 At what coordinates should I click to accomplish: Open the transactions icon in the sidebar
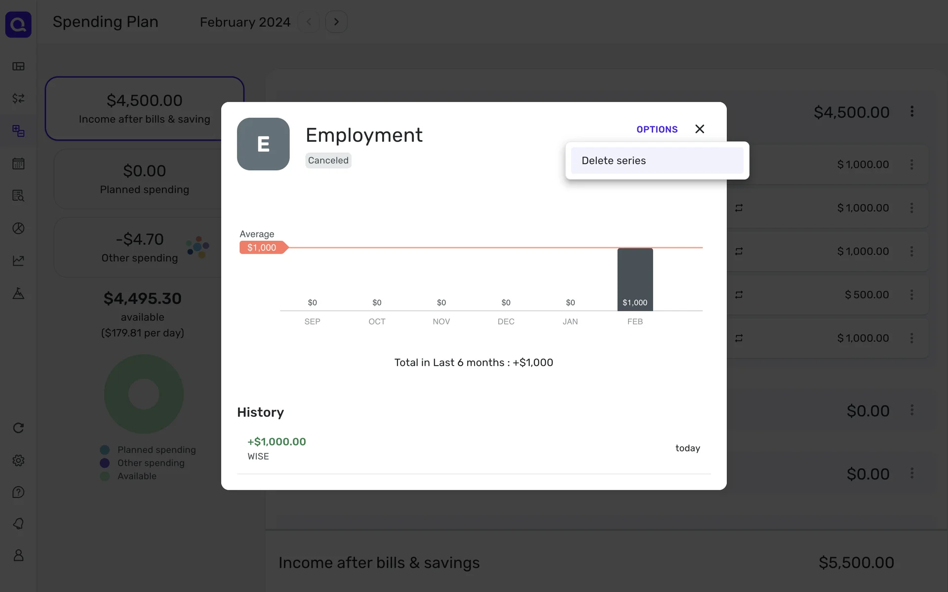[x=18, y=98]
